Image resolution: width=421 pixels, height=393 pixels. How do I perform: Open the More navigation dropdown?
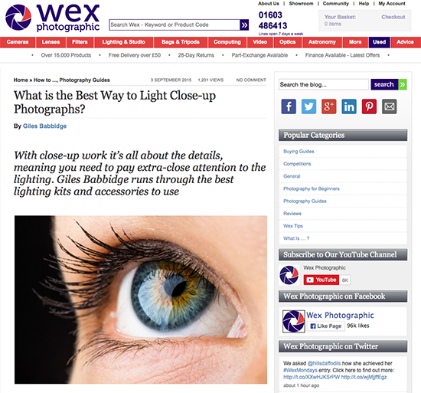(355, 42)
